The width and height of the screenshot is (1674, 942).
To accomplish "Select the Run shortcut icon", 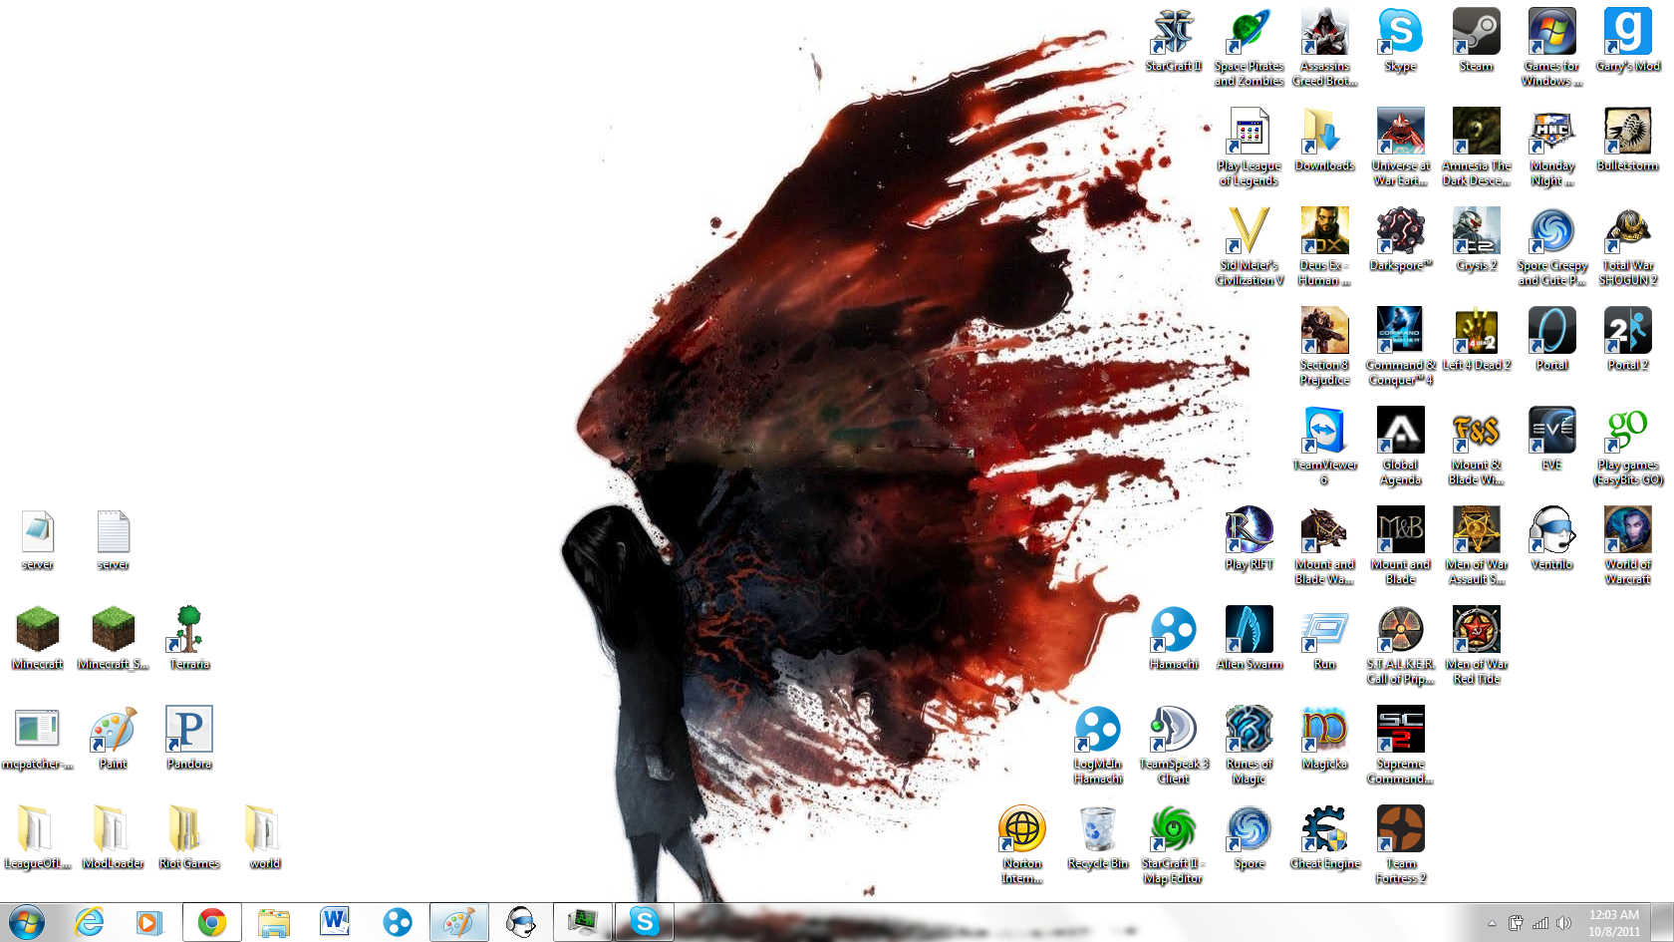I will [1324, 639].
